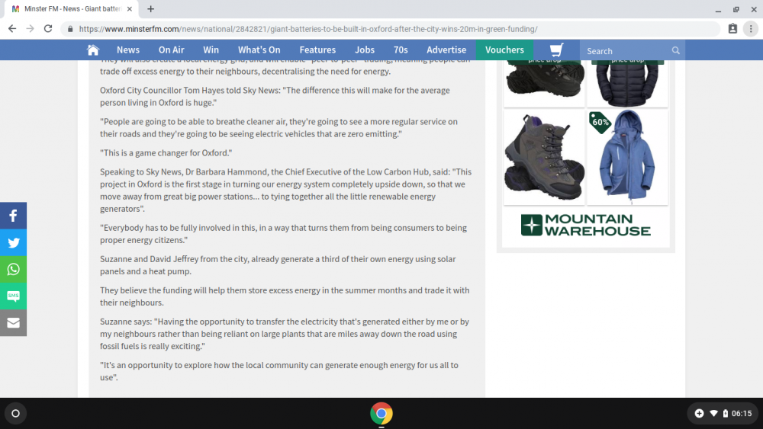Open the Win menu
Image resolution: width=763 pixels, height=429 pixels.
coord(211,50)
